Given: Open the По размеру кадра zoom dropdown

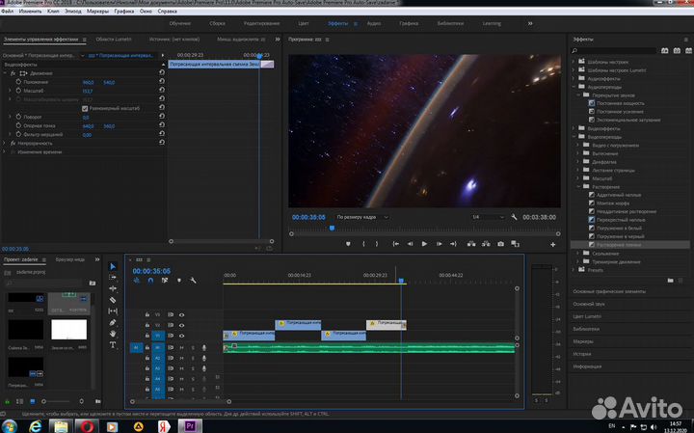Looking at the screenshot, I should [x=362, y=217].
